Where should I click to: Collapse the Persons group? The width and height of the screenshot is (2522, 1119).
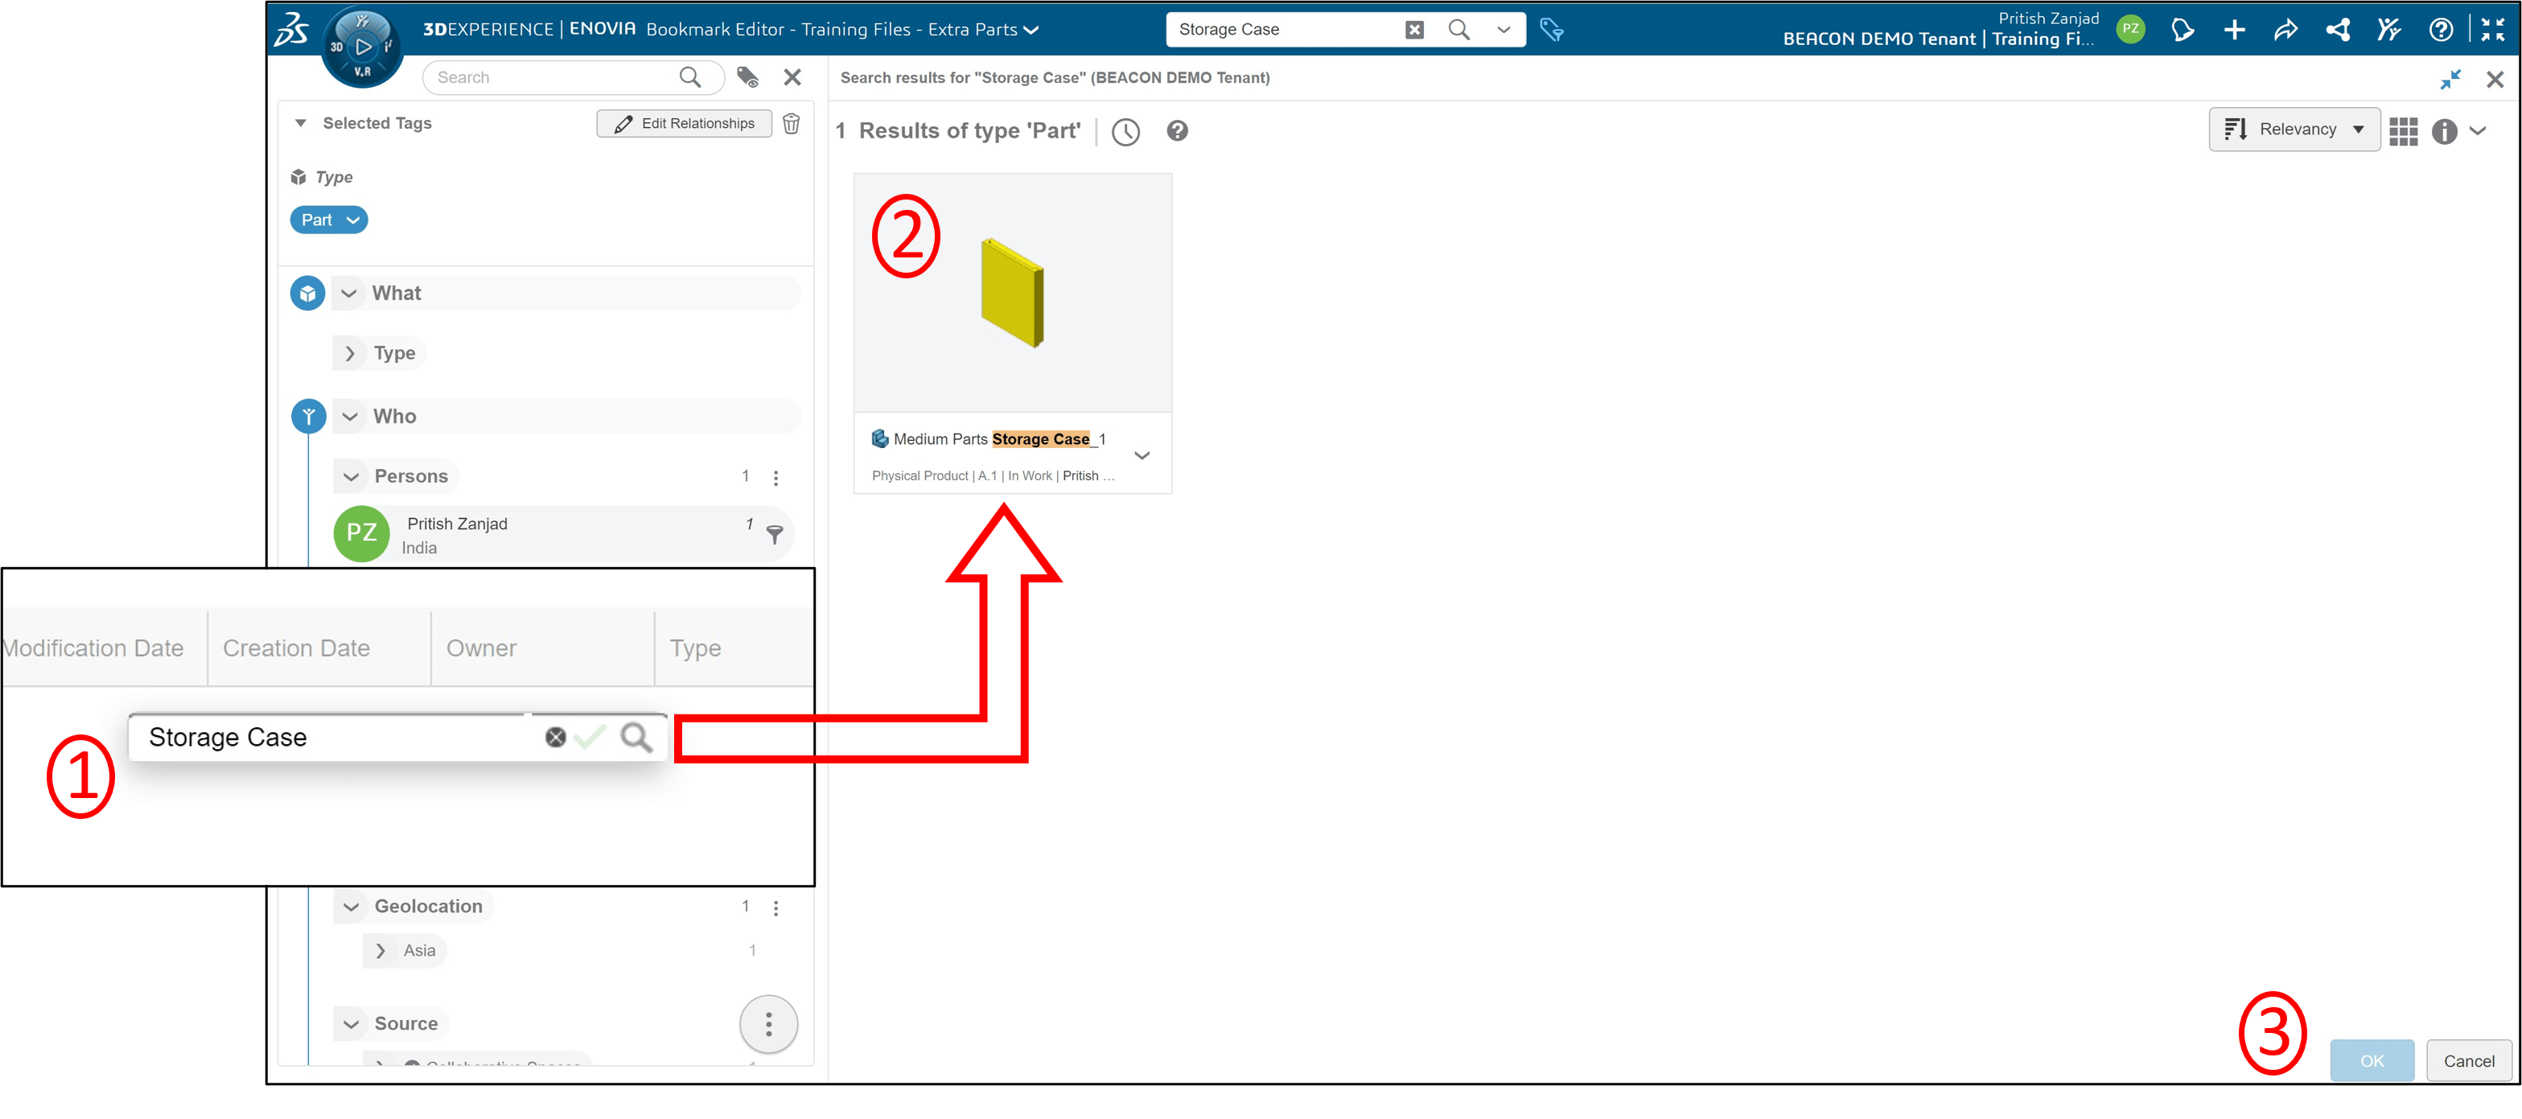tap(351, 477)
